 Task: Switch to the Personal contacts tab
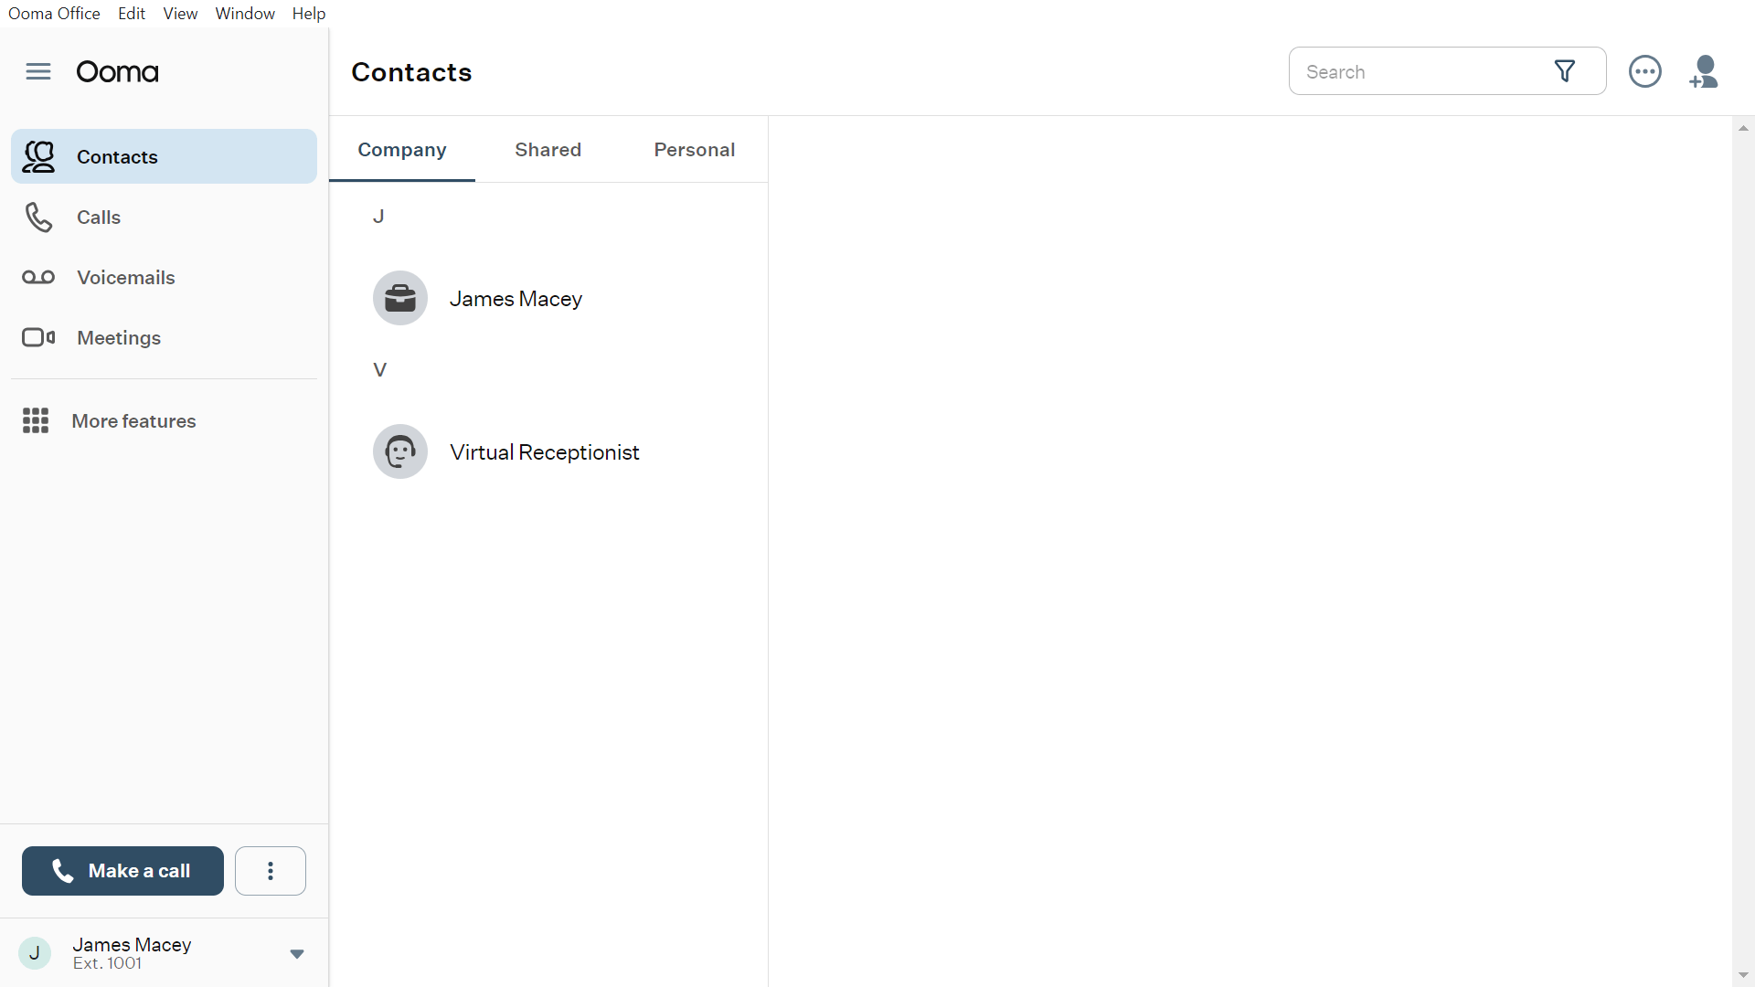coord(693,148)
